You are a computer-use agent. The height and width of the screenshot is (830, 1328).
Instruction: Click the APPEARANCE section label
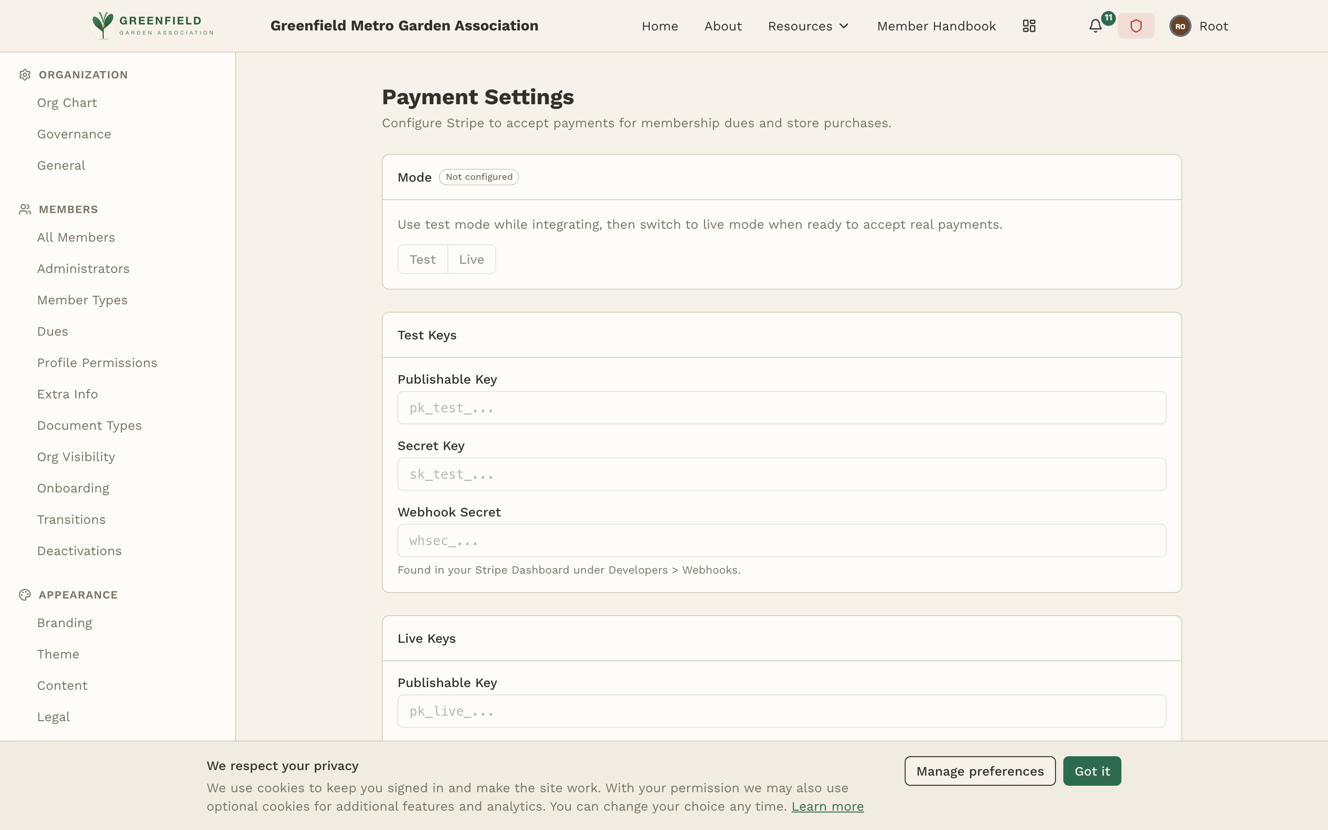pyautogui.click(x=78, y=595)
